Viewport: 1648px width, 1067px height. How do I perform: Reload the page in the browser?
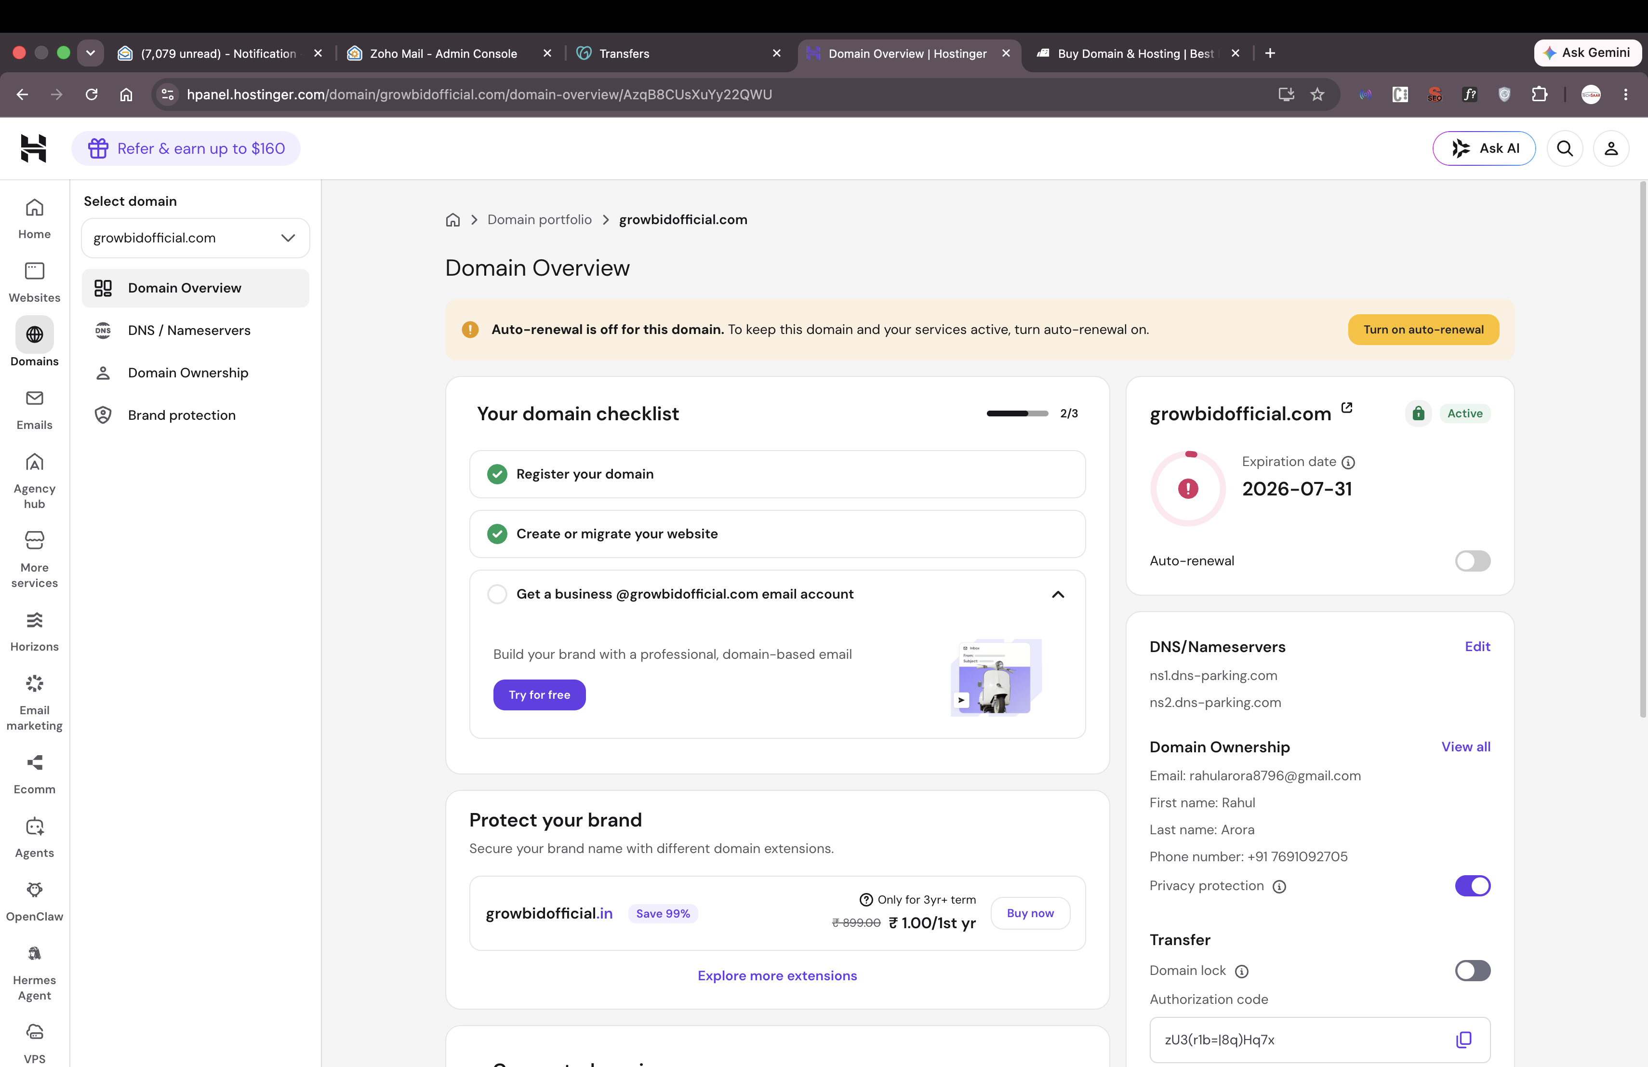point(92,94)
